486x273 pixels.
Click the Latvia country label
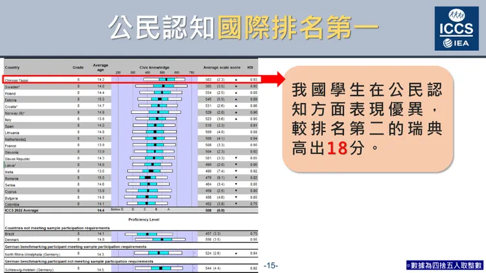pos(10,166)
